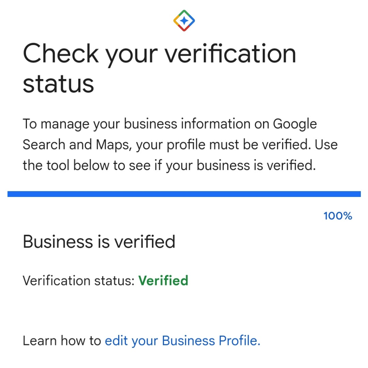Click the 100% progress label
Image resolution: width=368 pixels, height=368 pixels.
pyautogui.click(x=337, y=216)
